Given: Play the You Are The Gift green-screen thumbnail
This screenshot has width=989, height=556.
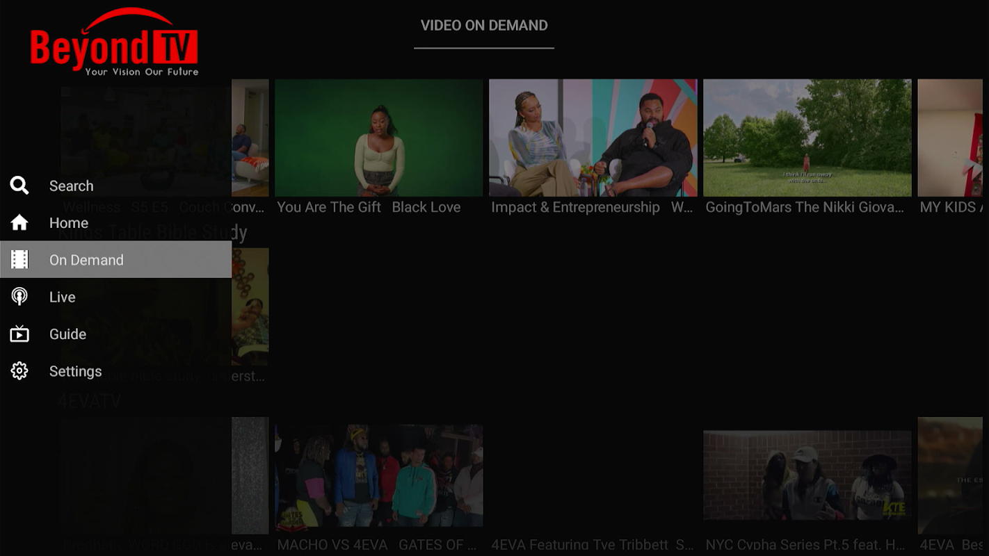Looking at the screenshot, I should (379, 138).
